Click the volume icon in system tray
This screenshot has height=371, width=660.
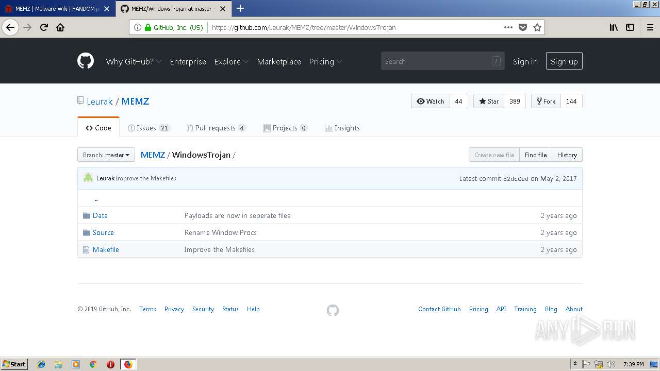(610, 364)
